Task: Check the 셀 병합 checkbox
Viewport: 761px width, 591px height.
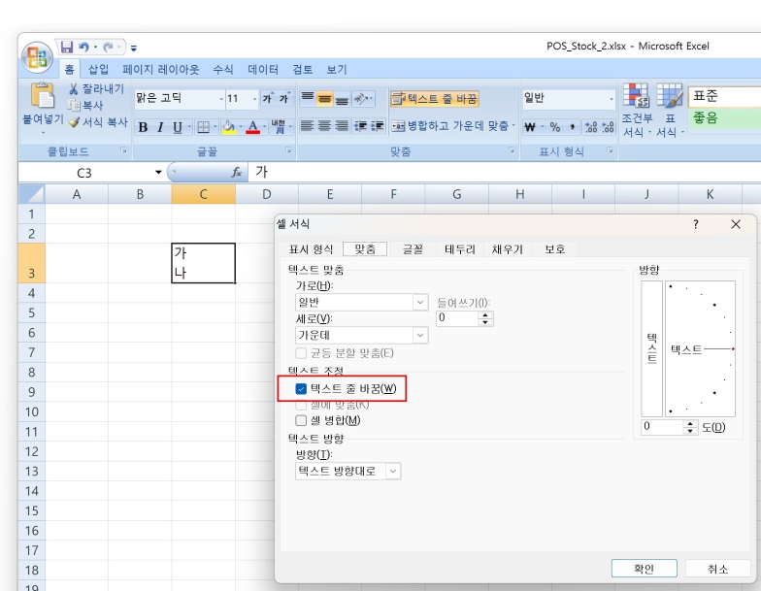Action: click(301, 420)
